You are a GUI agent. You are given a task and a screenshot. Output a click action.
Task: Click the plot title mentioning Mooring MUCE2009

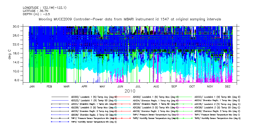click(130, 19)
